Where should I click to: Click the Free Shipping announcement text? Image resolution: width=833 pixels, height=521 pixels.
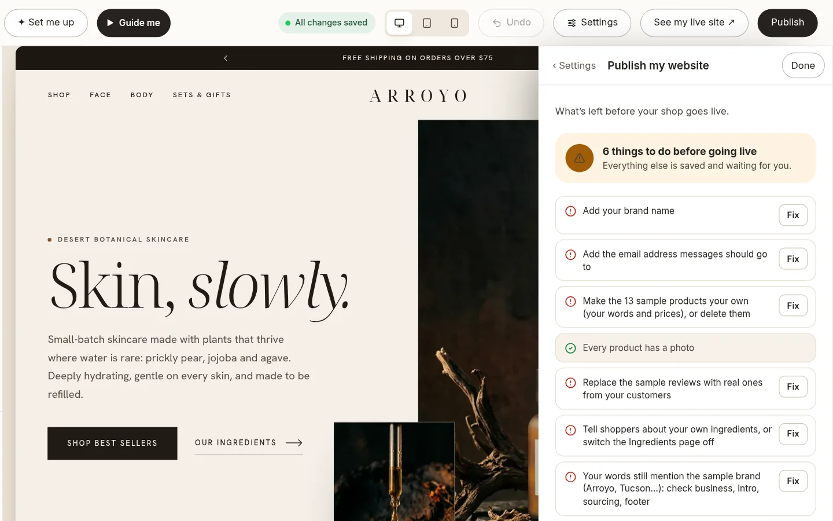pos(418,58)
